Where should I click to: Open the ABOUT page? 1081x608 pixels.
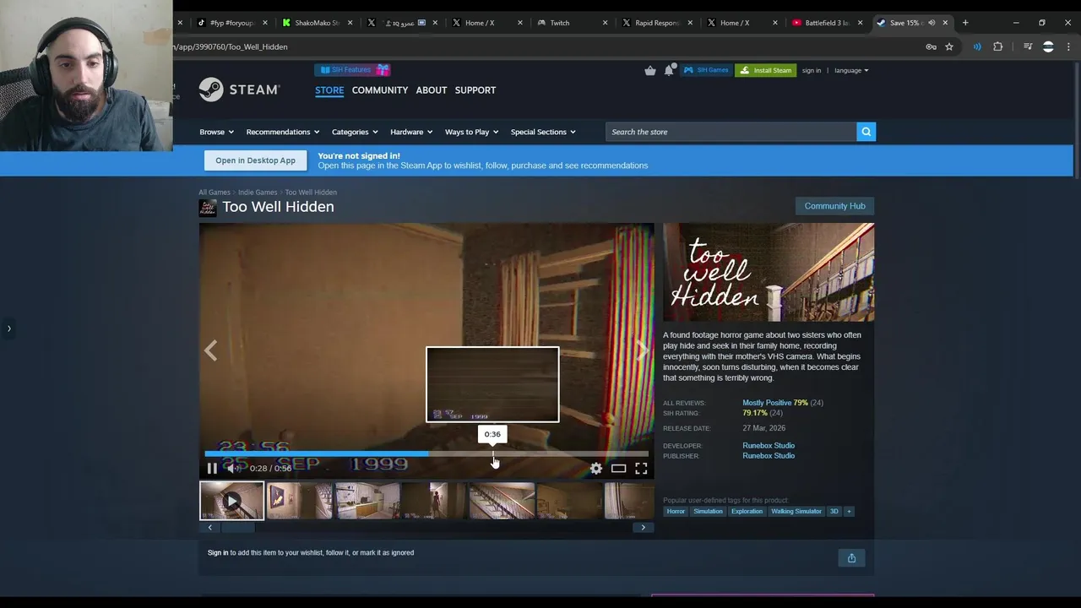coord(432,90)
